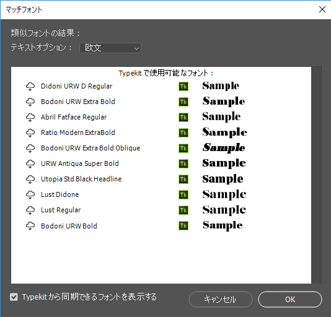331x317 pixels.
Task: Download cloud icon for URW Antiqua Super Bold
Action: [x=30, y=164]
